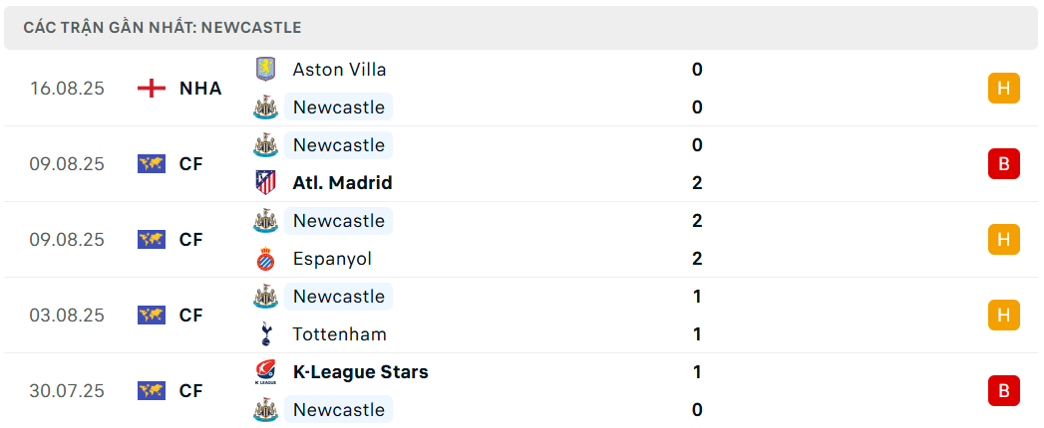1044x428 pixels.
Task: Click the Atl. Madrid club crest
Action: click(265, 183)
